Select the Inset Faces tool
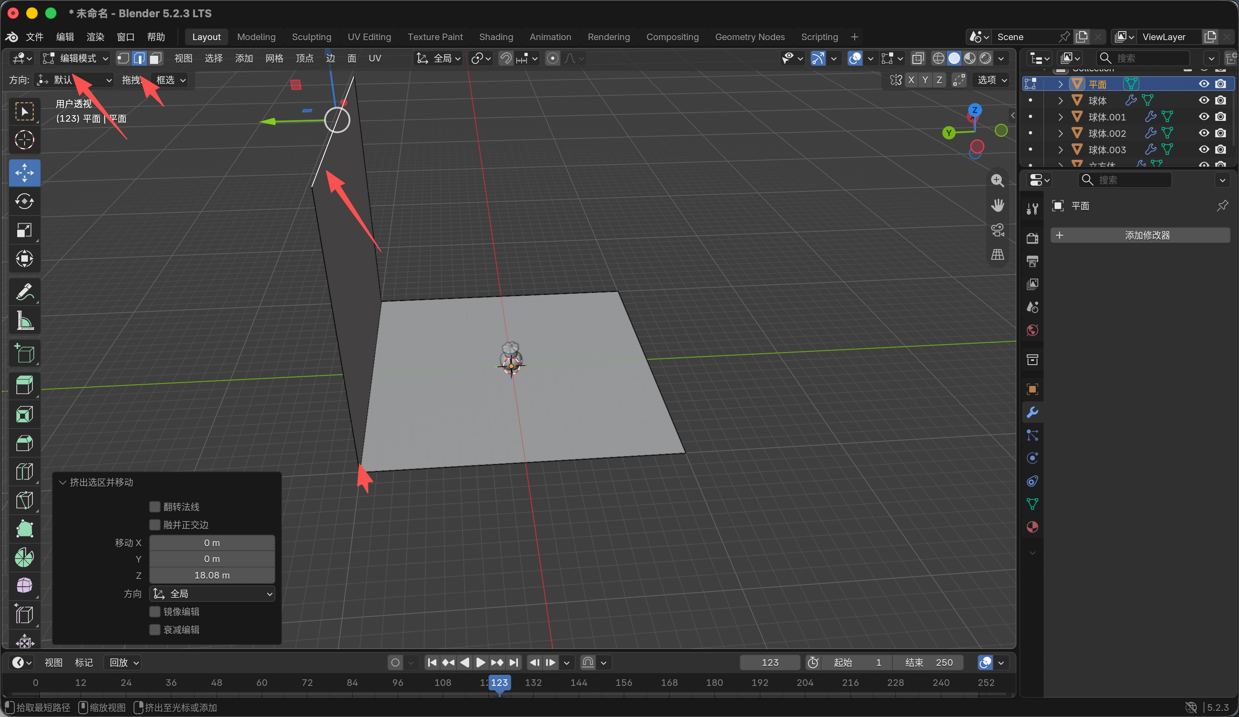This screenshot has width=1239, height=717. pyautogui.click(x=24, y=414)
